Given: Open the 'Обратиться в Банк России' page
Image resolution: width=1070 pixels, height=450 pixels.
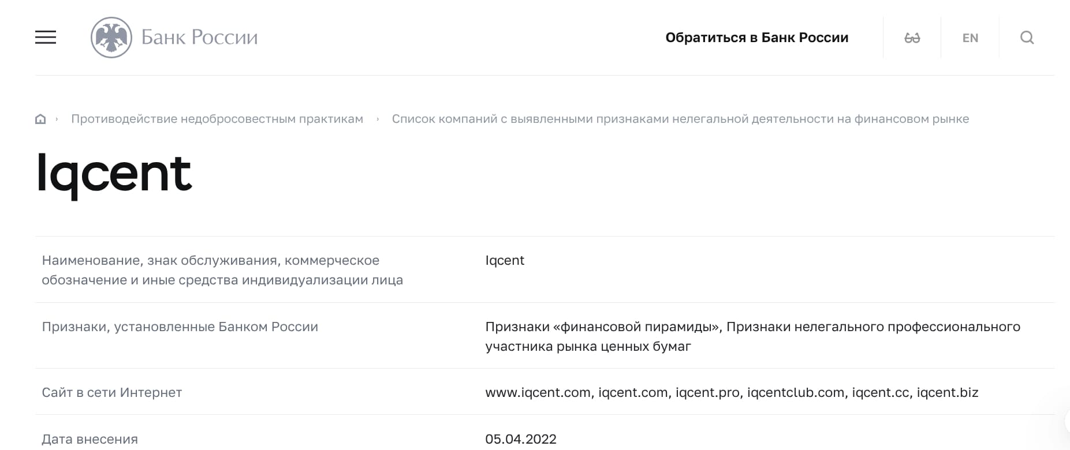Looking at the screenshot, I should 758,37.
